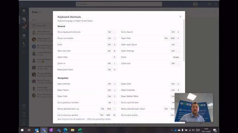Click the Keyboard shortcuts dialog scrollbar
The width and height of the screenshot is (238, 133).
tap(184, 40)
